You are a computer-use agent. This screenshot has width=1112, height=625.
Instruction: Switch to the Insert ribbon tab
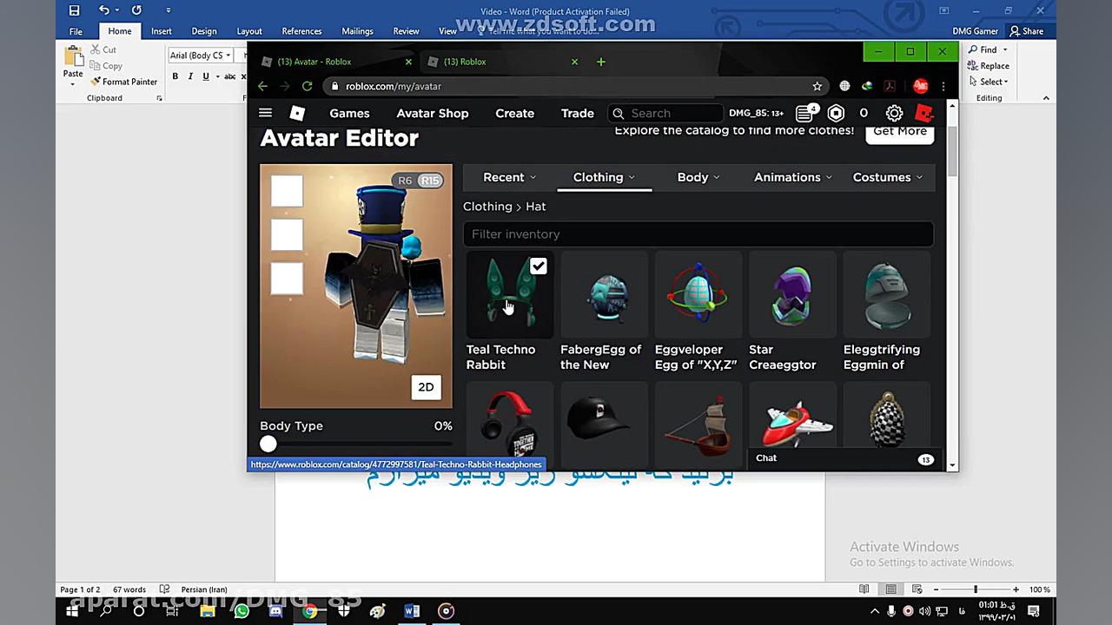click(x=162, y=31)
